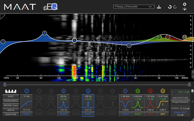Click the meter bars icon near TPL

coord(192,91)
